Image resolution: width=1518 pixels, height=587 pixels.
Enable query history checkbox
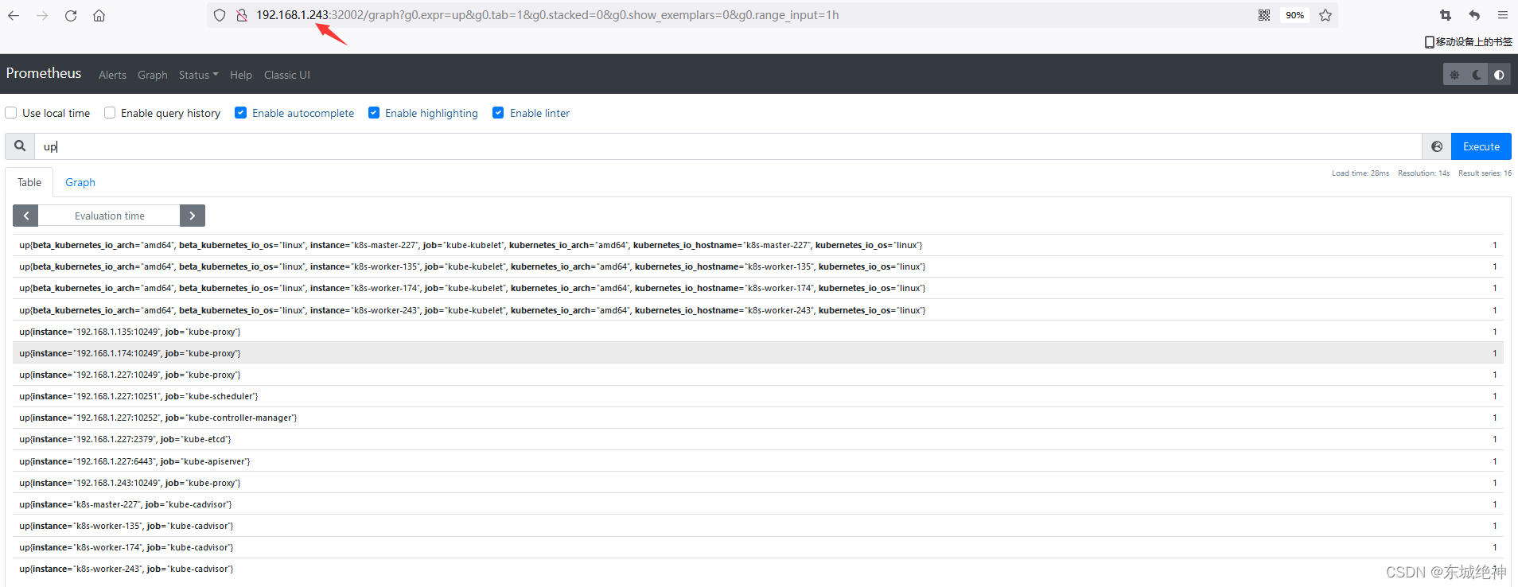click(x=110, y=113)
